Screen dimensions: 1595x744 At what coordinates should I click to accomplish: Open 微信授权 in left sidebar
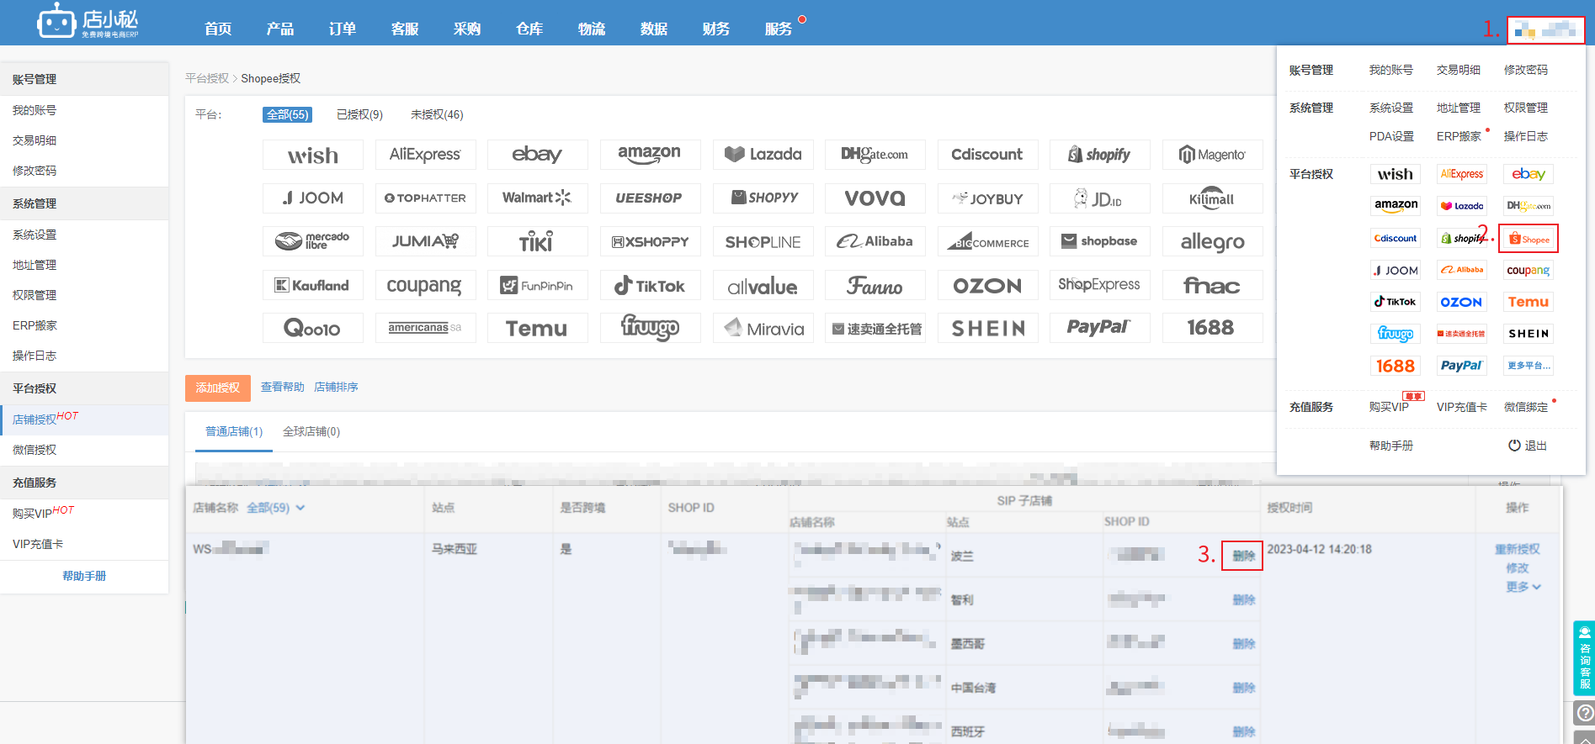click(35, 450)
